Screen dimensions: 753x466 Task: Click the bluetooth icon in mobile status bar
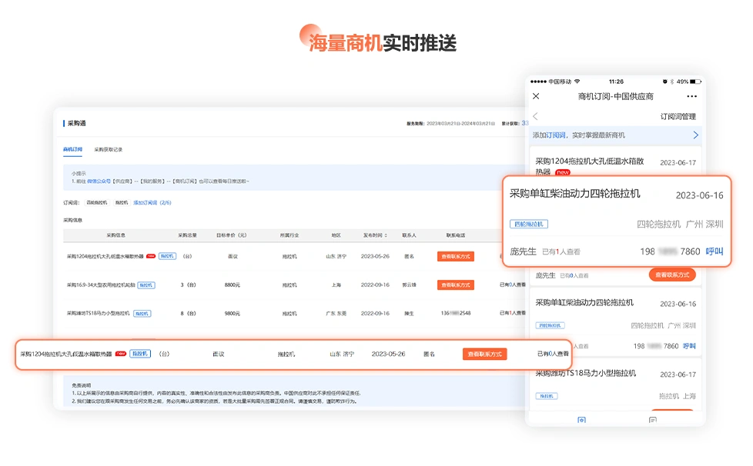672,82
